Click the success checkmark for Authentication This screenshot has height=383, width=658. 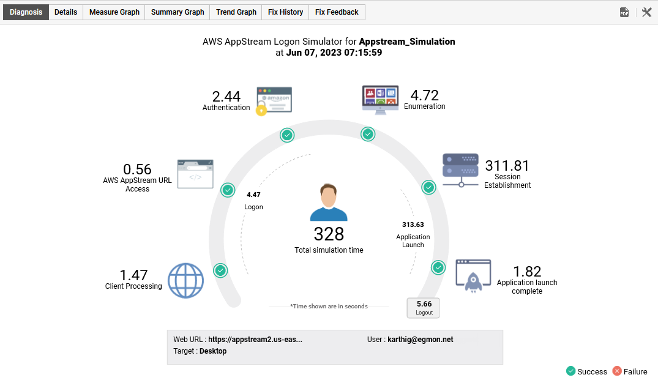tap(287, 135)
